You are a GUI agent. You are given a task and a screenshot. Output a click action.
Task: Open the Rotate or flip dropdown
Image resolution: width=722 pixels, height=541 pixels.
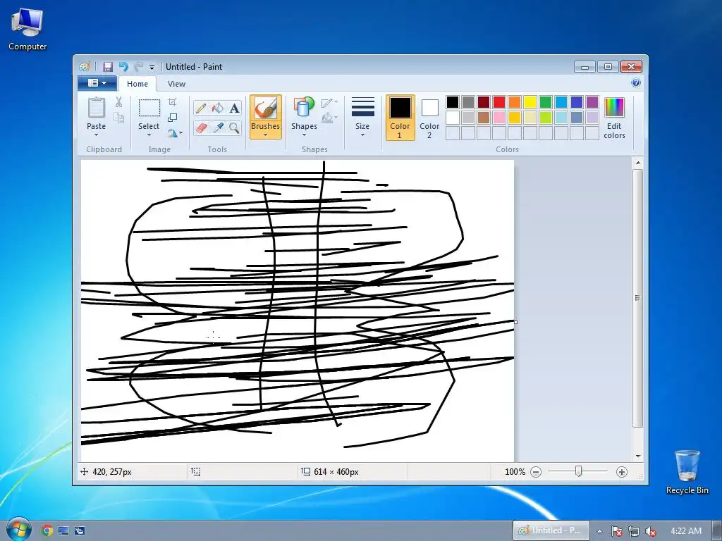coord(175,133)
